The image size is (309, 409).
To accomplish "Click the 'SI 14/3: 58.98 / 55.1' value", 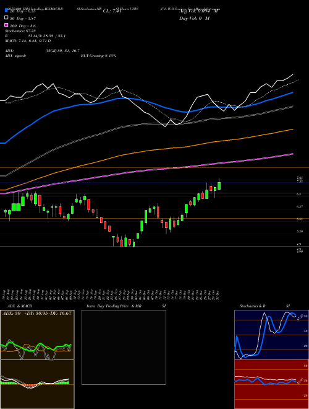I will (47, 36).
